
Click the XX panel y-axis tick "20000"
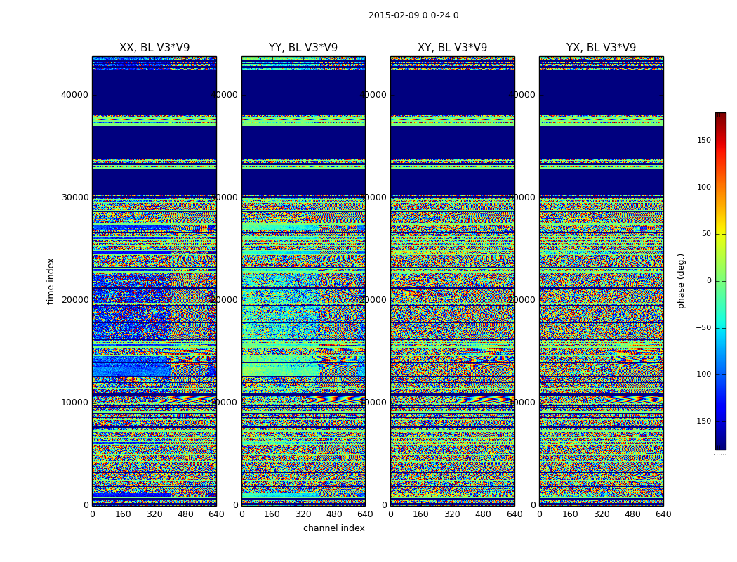(x=74, y=299)
